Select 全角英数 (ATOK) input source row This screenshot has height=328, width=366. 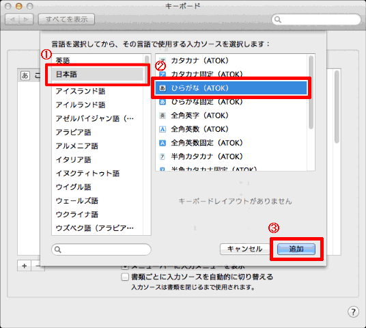coord(231,129)
